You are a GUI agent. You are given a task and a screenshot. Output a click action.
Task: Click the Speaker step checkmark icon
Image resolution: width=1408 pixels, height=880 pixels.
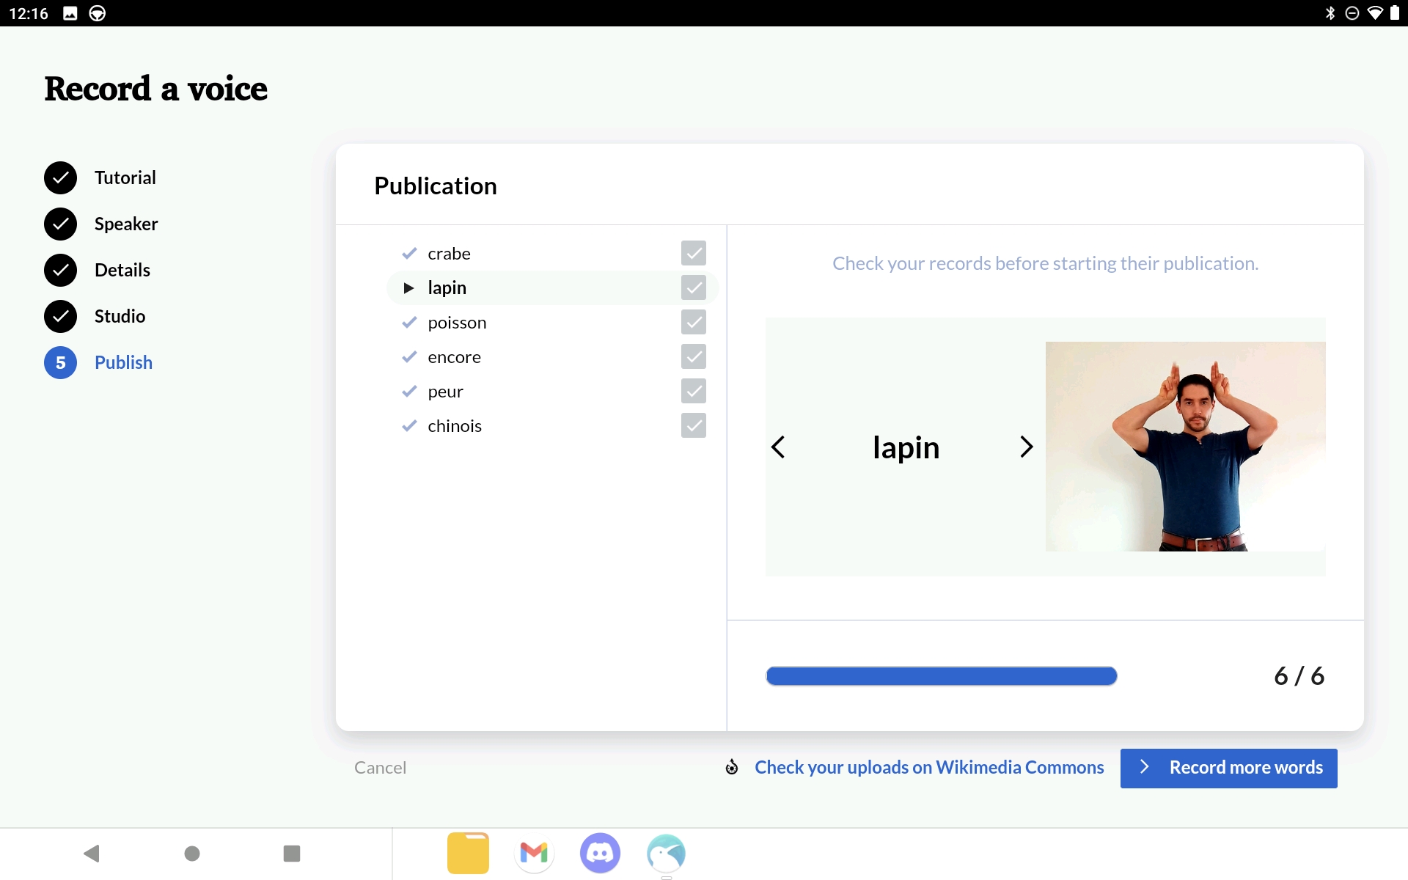[x=60, y=224]
